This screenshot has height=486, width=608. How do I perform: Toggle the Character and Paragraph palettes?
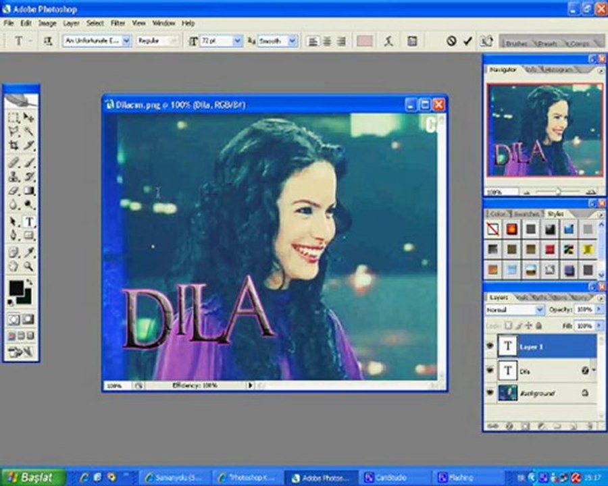pyautogui.click(x=412, y=40)
